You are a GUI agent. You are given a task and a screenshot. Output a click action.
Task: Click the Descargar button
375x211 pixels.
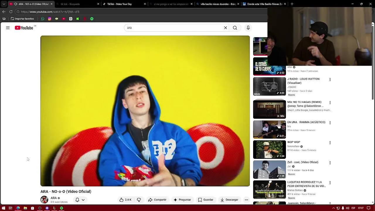(x=229, y=200)
